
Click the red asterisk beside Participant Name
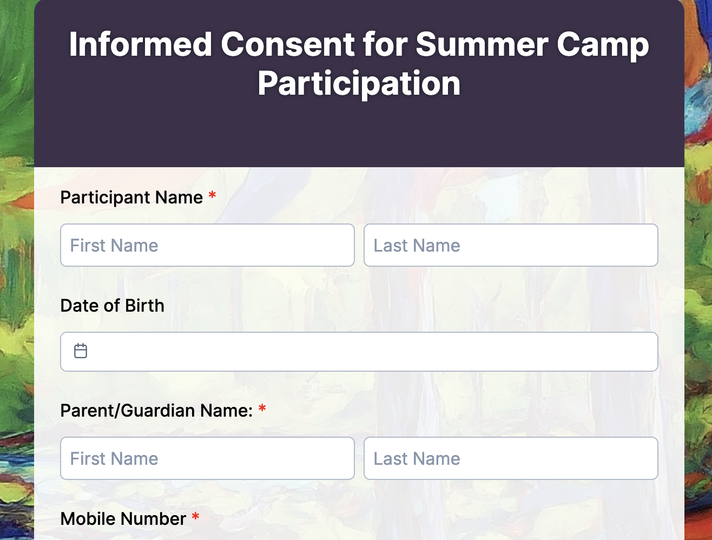(x=212, y=196)
